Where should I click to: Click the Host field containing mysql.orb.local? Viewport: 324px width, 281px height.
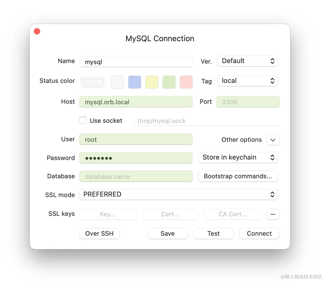136,102
